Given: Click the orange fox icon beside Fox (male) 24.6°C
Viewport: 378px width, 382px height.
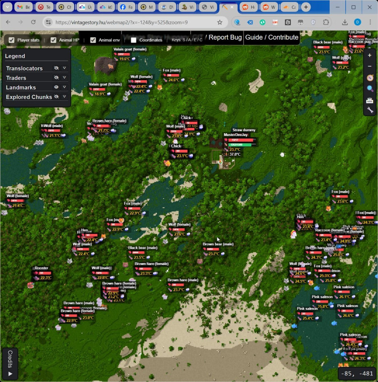Looking at the screenshot, I should [160, 87].
